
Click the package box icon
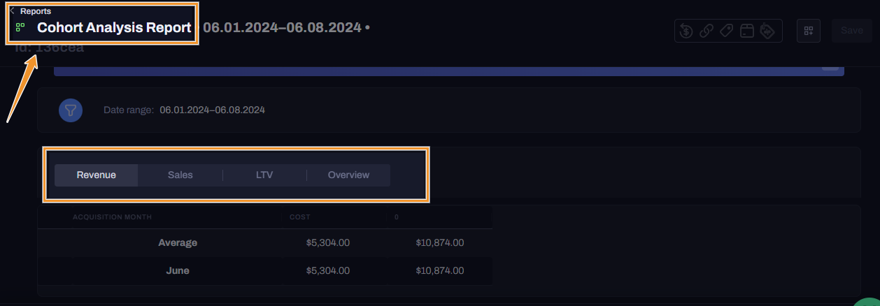coord(746,31)
